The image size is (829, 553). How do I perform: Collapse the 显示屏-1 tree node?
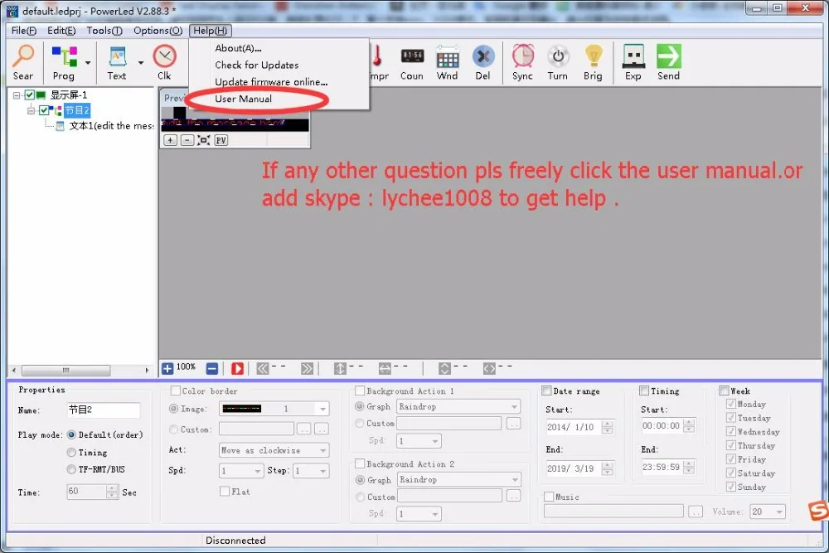(17, 95)
